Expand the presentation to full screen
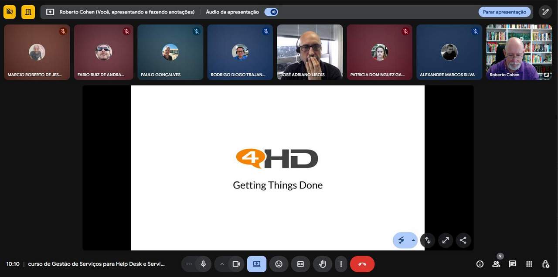Viewport: 558px width, 277px height. [x=445, y=240]
